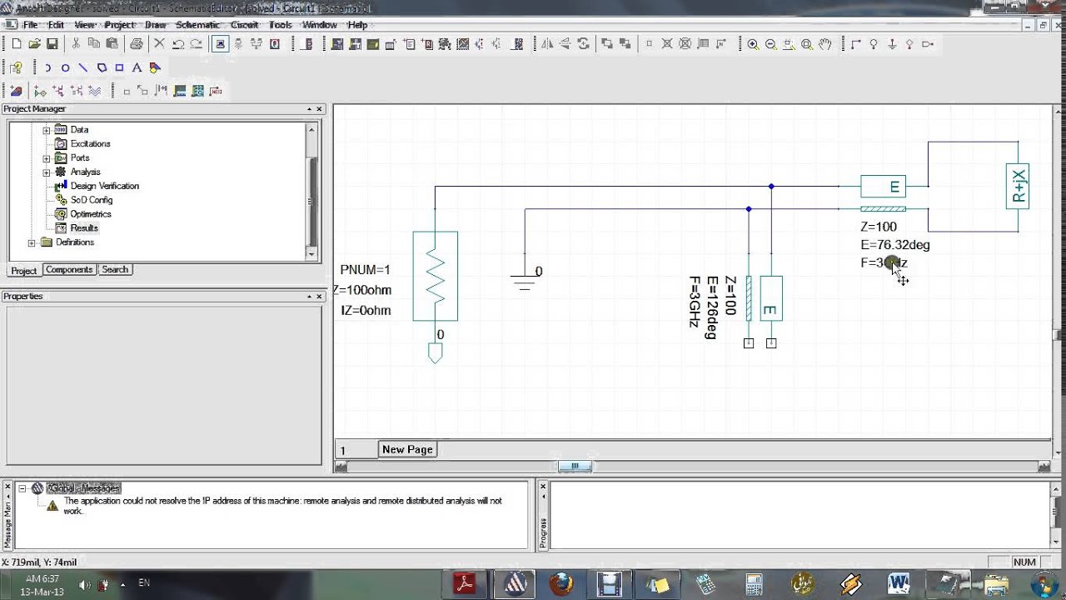Click the New file icon
Screen dimensions: 1066x600
pyautogui.click(x=17, y=44)
